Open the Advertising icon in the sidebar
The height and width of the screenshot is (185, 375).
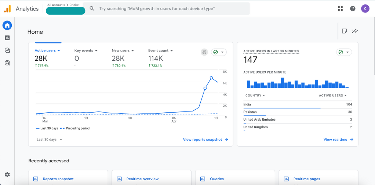pos(7,63)
